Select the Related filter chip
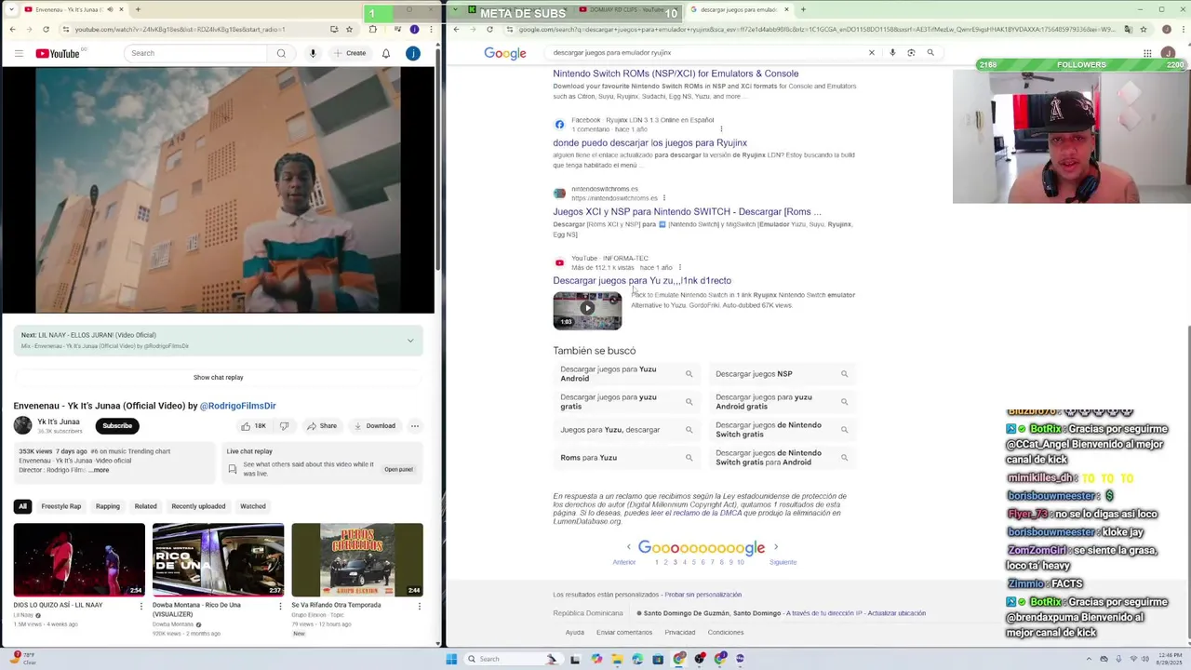 click(145, 506)
